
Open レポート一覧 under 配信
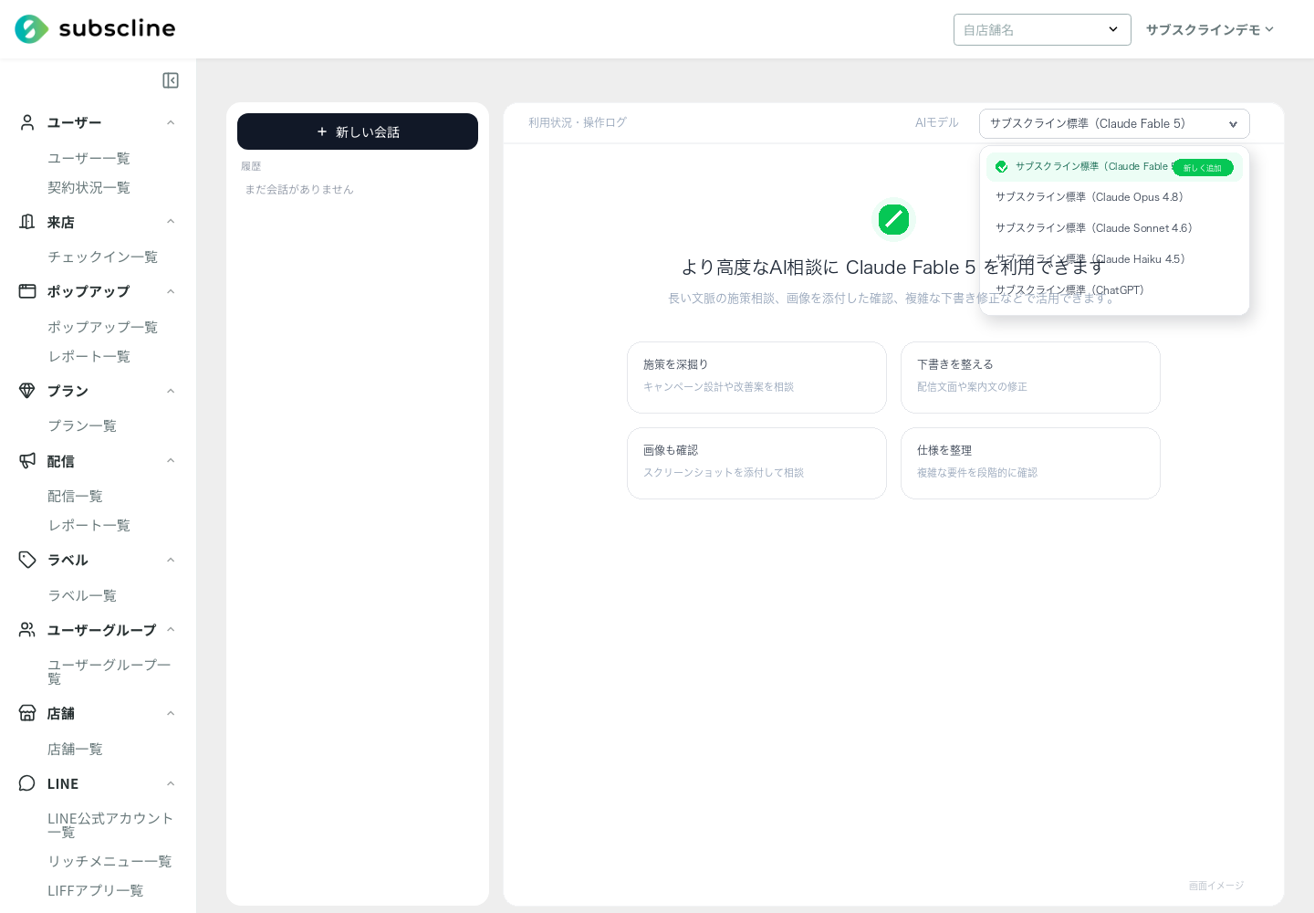(89, 525)
